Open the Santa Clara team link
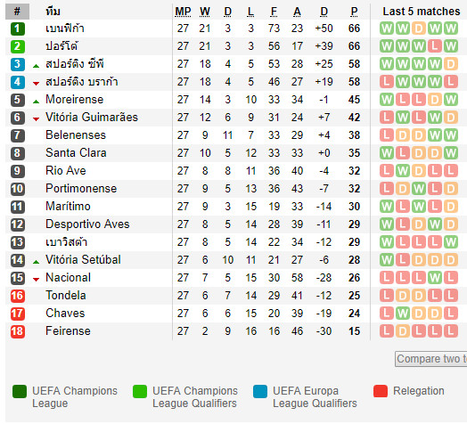This screenshot has height=424, width=467. coord(76,153)
